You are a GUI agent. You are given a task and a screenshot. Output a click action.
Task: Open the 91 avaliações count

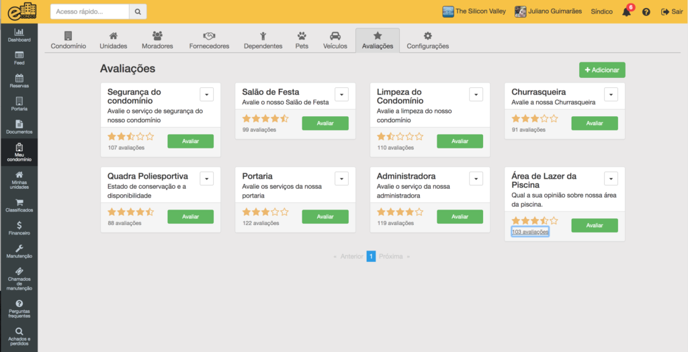pyautogui.click(x=529, y=130)
